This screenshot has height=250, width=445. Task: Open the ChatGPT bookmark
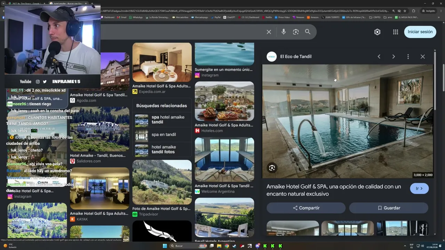[x=229, y=17]
